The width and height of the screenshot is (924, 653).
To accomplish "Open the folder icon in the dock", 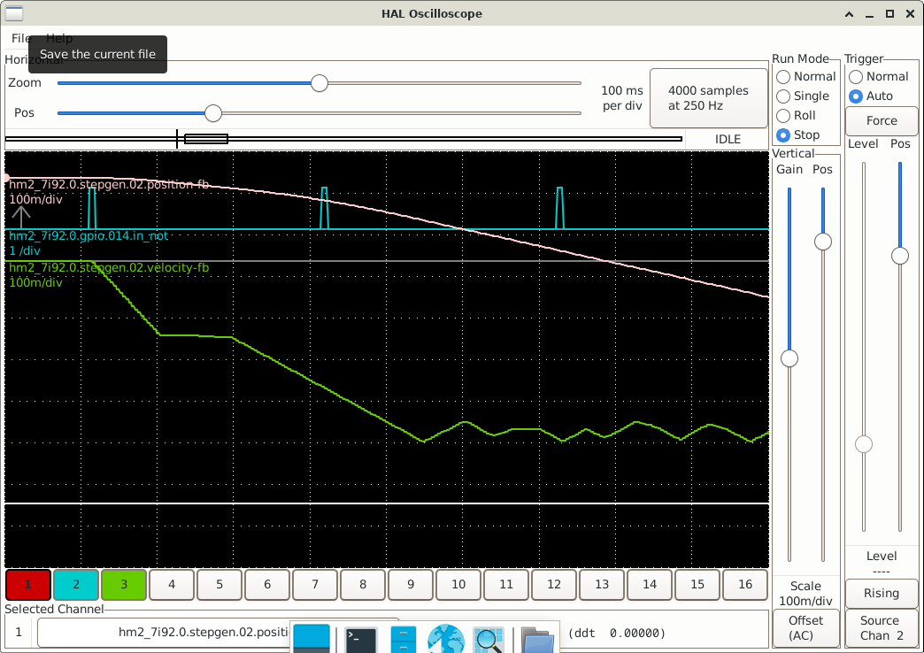I will coord(537,641).
